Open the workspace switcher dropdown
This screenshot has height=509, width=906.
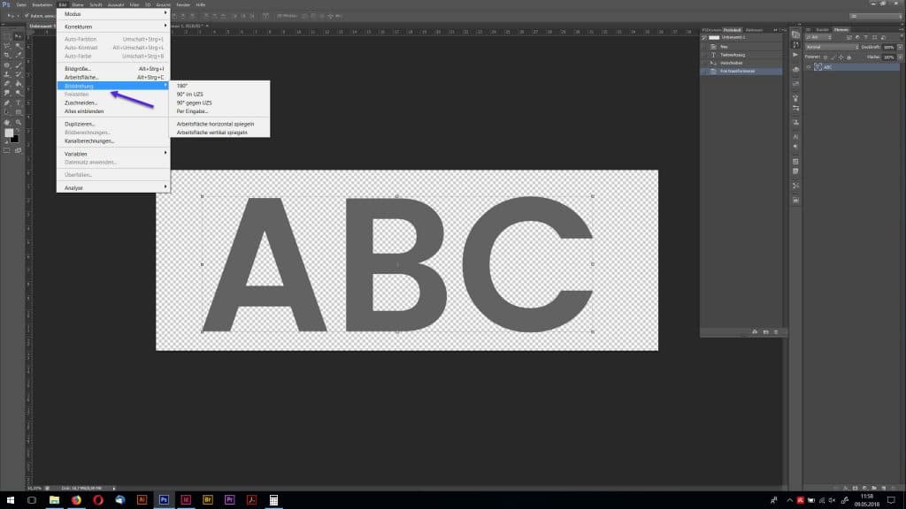coord(875,16)
